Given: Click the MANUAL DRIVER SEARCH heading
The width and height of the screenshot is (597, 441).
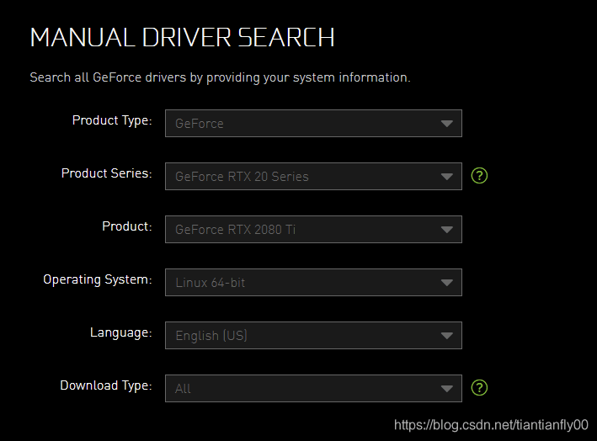Looking at the screenshot, I should click(x=182, y=38).
